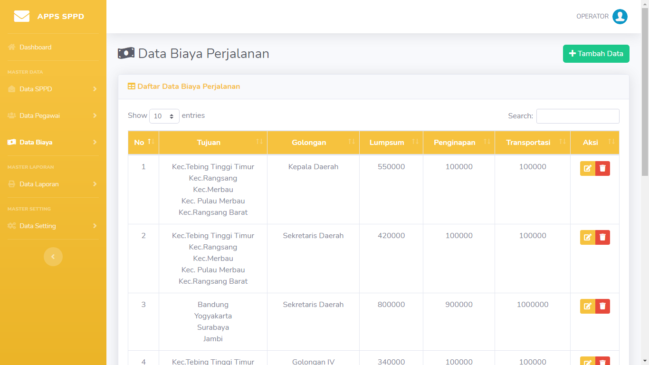Click the envelope logo icon beside APPS SPPD
649x365 pixels.
[22, 16]
